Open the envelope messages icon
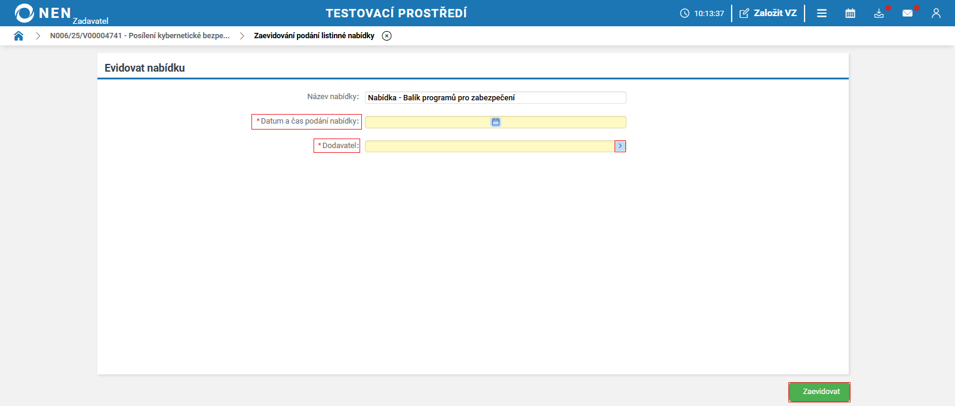The height and width of the screenshot is (406, 955). [908, 13]
